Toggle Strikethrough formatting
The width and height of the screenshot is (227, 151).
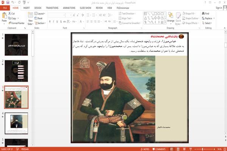(64, 22)
